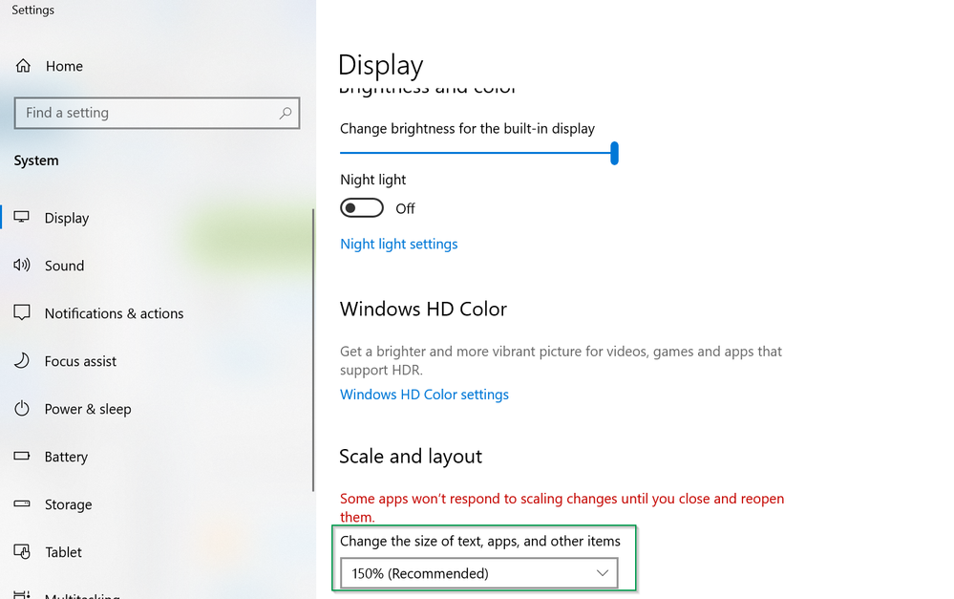Screen dimensions: 954x599
Task: Click the search magnifier icon
Action: point(285,113)
